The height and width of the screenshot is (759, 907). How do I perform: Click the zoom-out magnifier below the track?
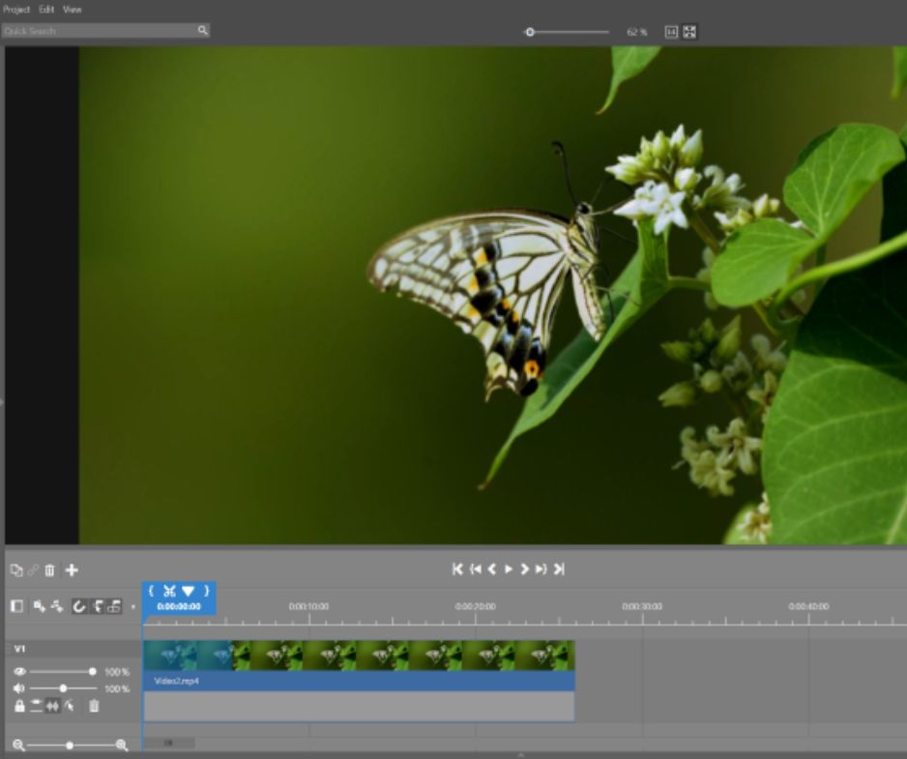[x=19, y=744]
